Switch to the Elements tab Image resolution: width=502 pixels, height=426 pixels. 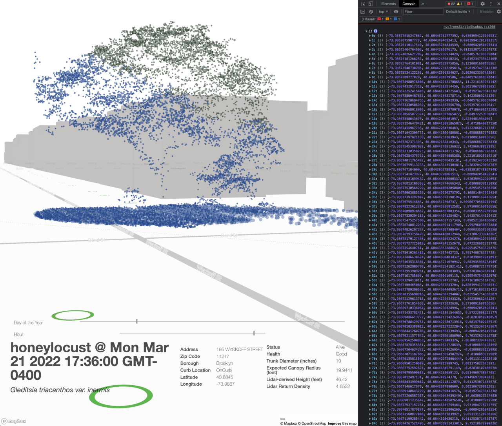point(388,4)
